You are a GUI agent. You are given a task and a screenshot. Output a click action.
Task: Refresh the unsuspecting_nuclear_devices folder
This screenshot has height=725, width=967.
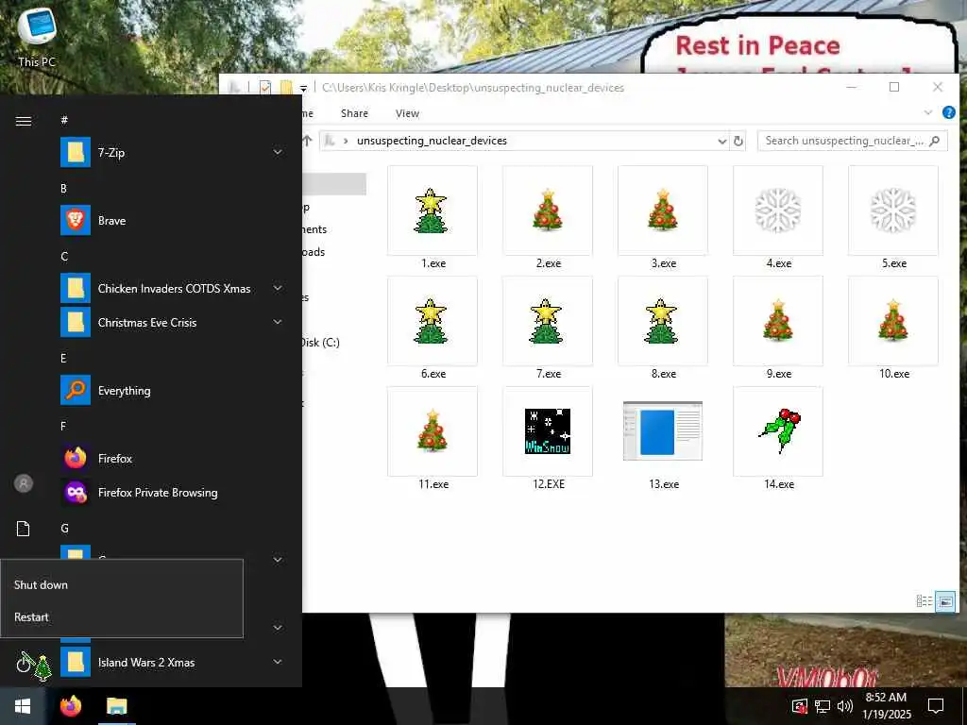[738, 141]
